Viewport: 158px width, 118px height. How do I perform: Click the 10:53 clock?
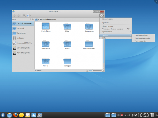(x=143, y=115)
